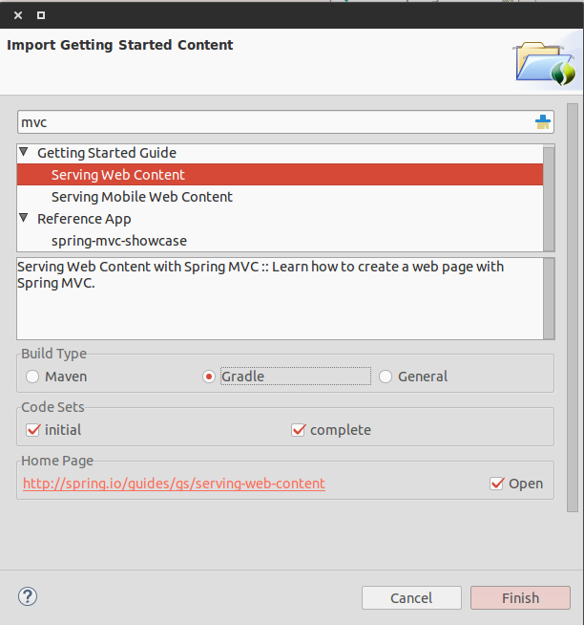Click the dialog's main vertical scrollbar

click(x=573, y=308)
